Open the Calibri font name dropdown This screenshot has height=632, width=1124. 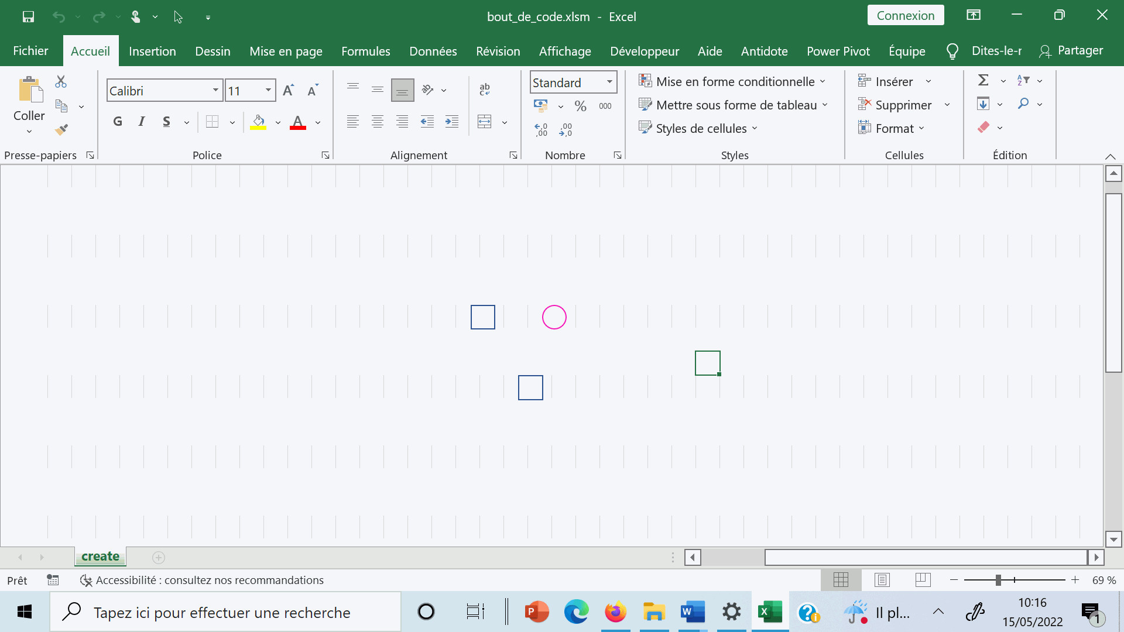pos(215,90)
